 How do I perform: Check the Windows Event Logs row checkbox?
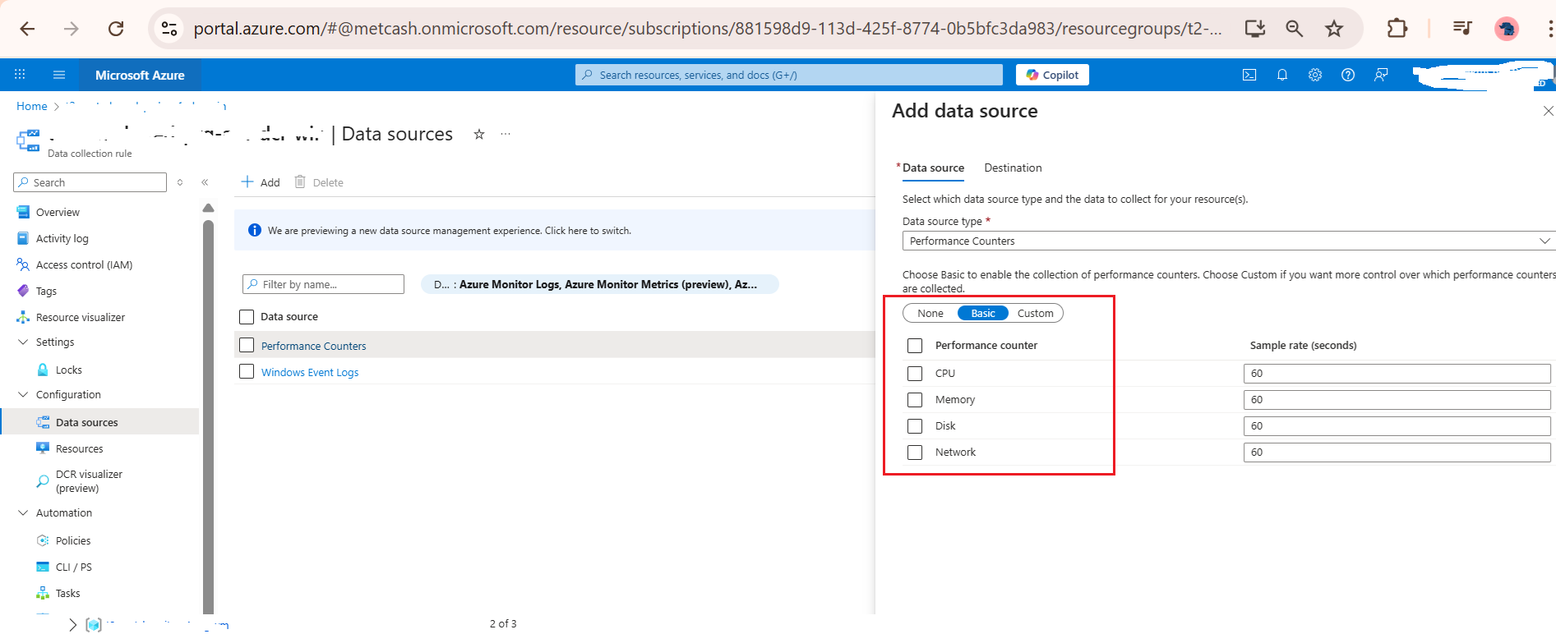point(247,371)
